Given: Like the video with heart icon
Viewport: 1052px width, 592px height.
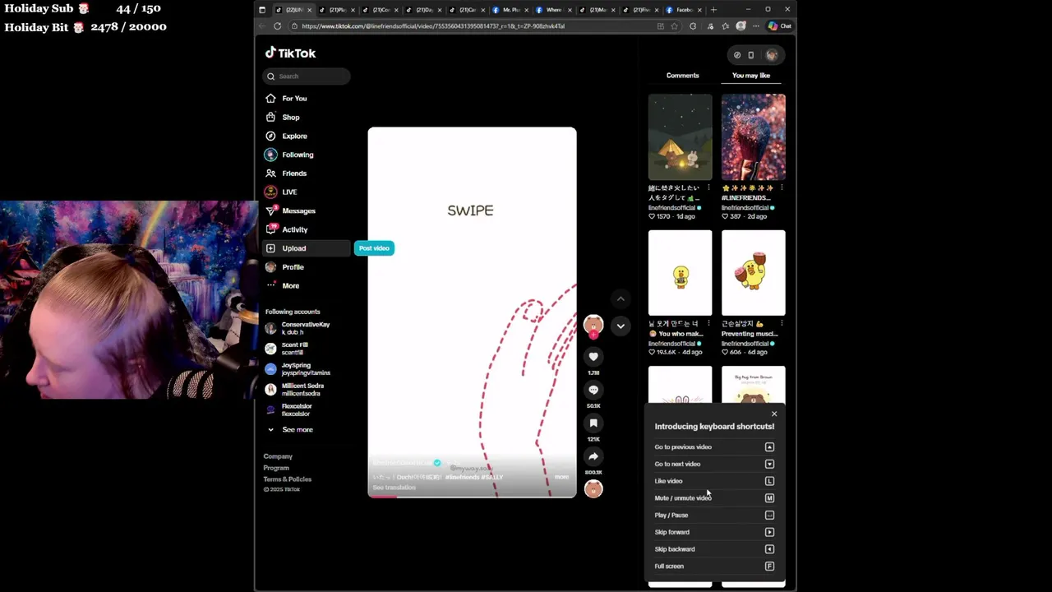Looking at the screenshot, I should [x=593, y=356].
